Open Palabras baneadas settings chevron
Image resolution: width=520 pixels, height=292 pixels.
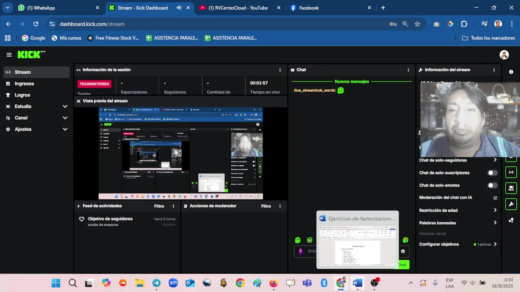[x=495, y=223]
